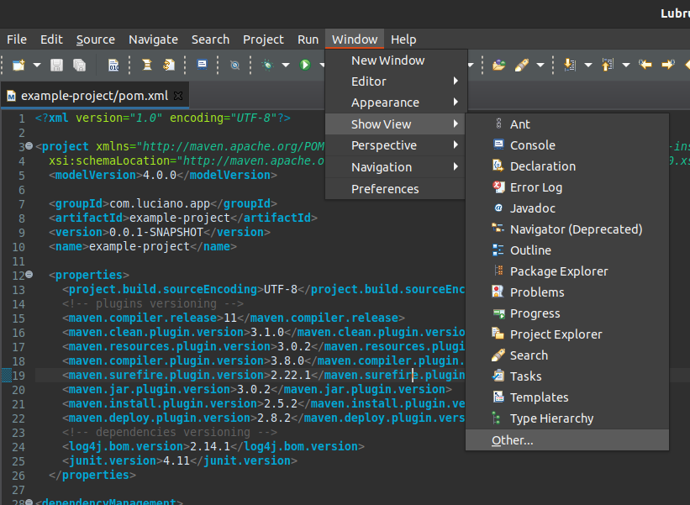690x505 pixels.
Task: Jump to the previous annotation
Action: [607, 65]
